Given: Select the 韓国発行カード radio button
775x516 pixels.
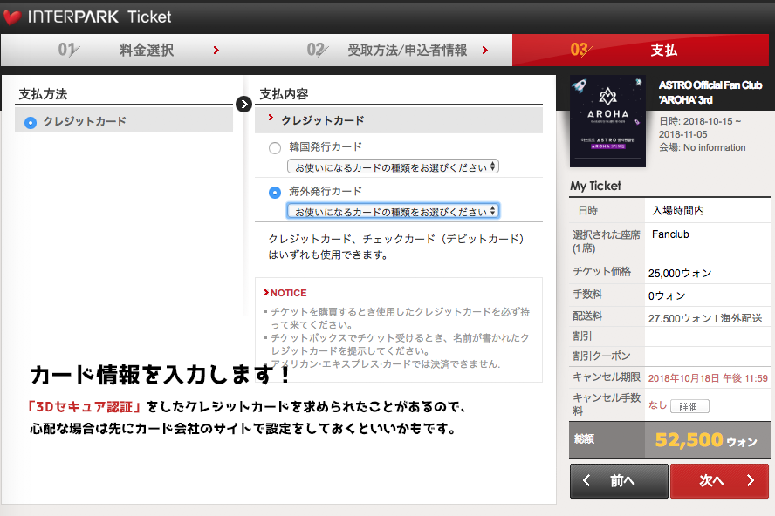Looking at the screenshot, I should [275, 147].
